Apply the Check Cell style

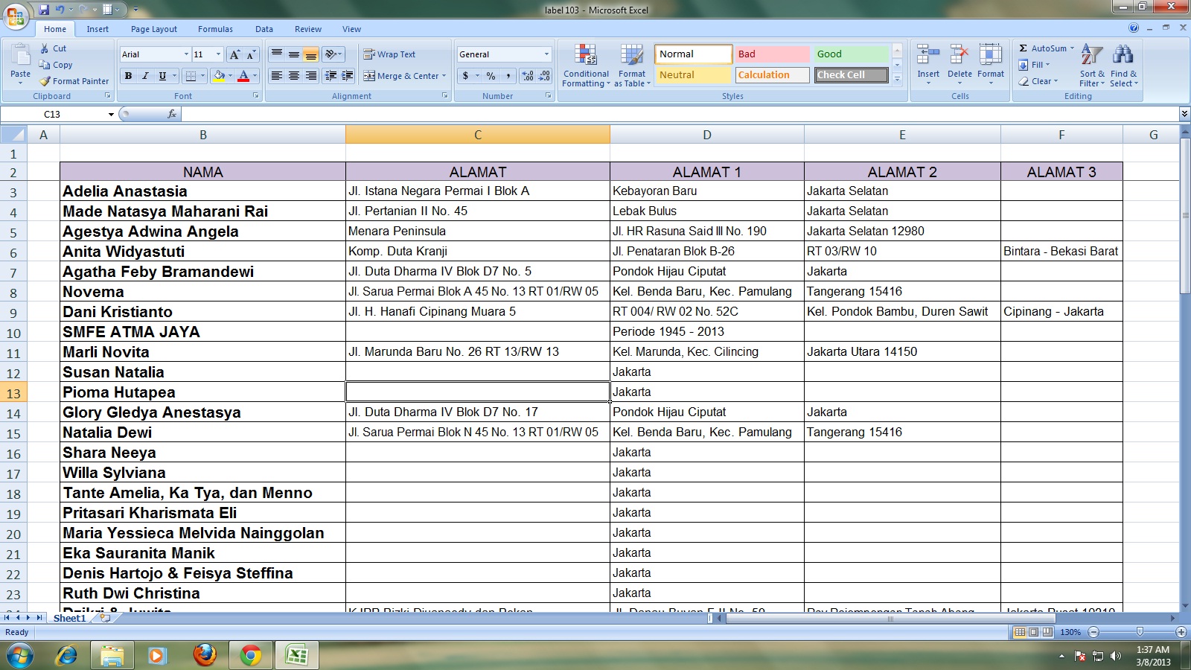click(x=851, y=75)
